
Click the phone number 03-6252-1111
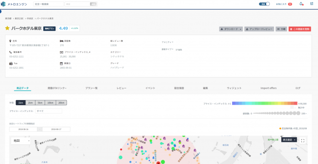pyautogui.click(x=16, y=57)
